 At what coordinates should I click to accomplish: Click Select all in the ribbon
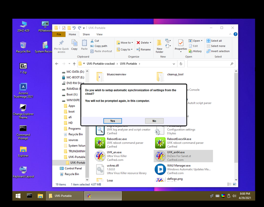(x=214, y=41)
